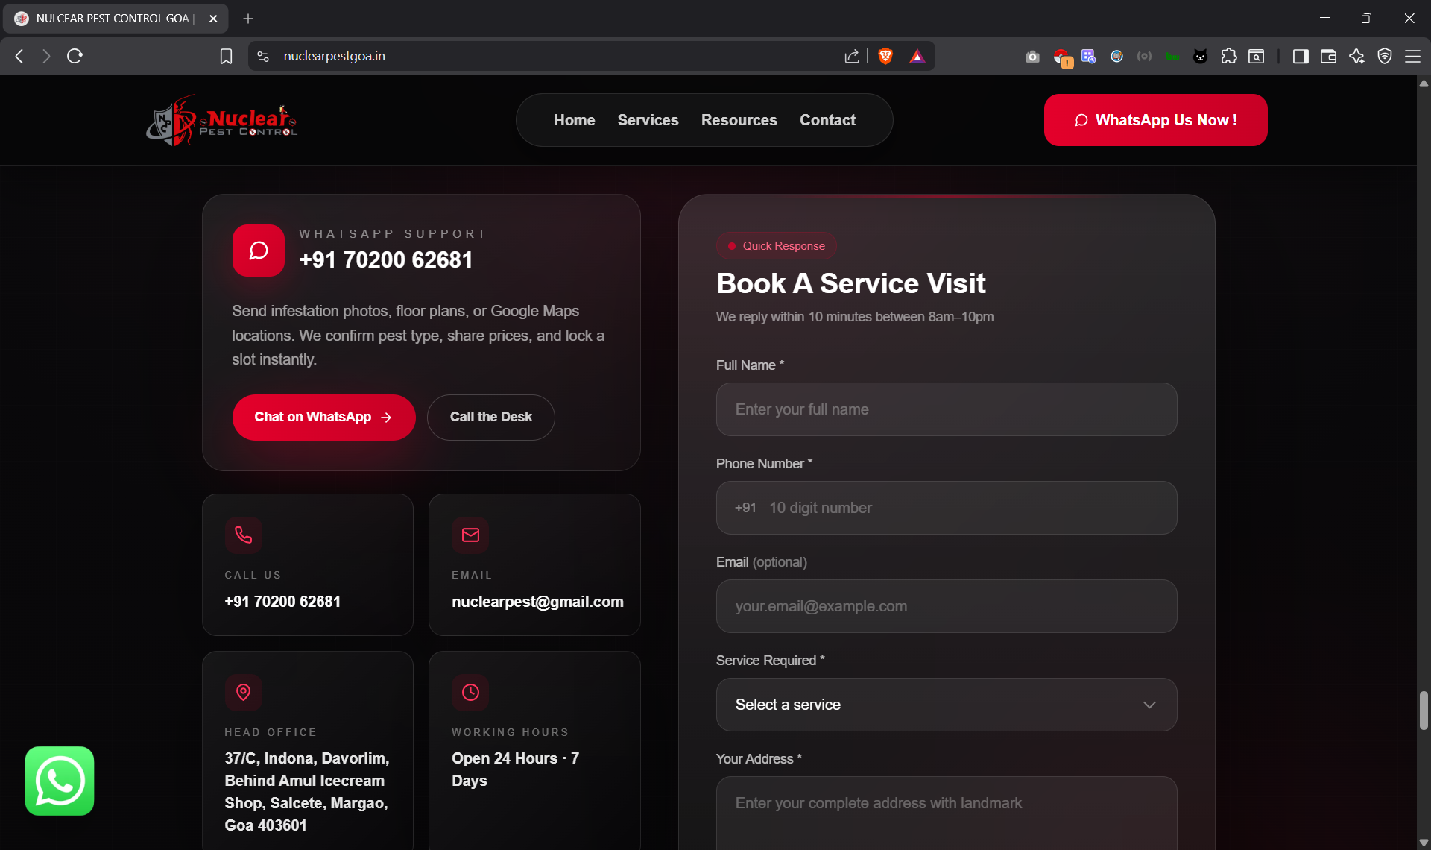Click the envelope icon in Email card
Viewport: 1431px width, 850px height.
coord(470,535)
